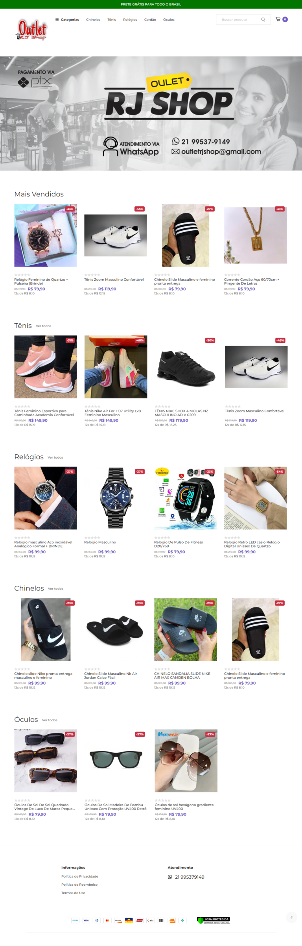Click Ver todos next to Relógios

tap(55, 457)
